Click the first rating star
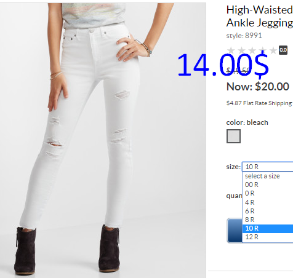Screen dimensions: 293x278 point(231,50)
